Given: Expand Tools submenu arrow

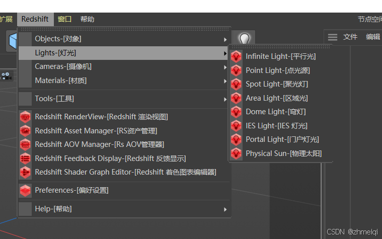Looking at the screenshot, I should click(225, 100).
